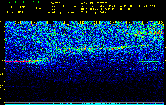
Task: Click the cyan signal level strip at the bottom
Action: pos(84,104)
